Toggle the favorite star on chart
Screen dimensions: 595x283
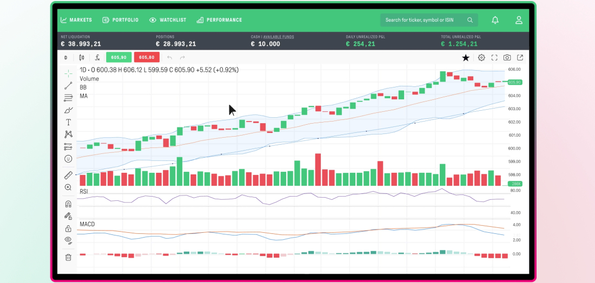point(466,57)
